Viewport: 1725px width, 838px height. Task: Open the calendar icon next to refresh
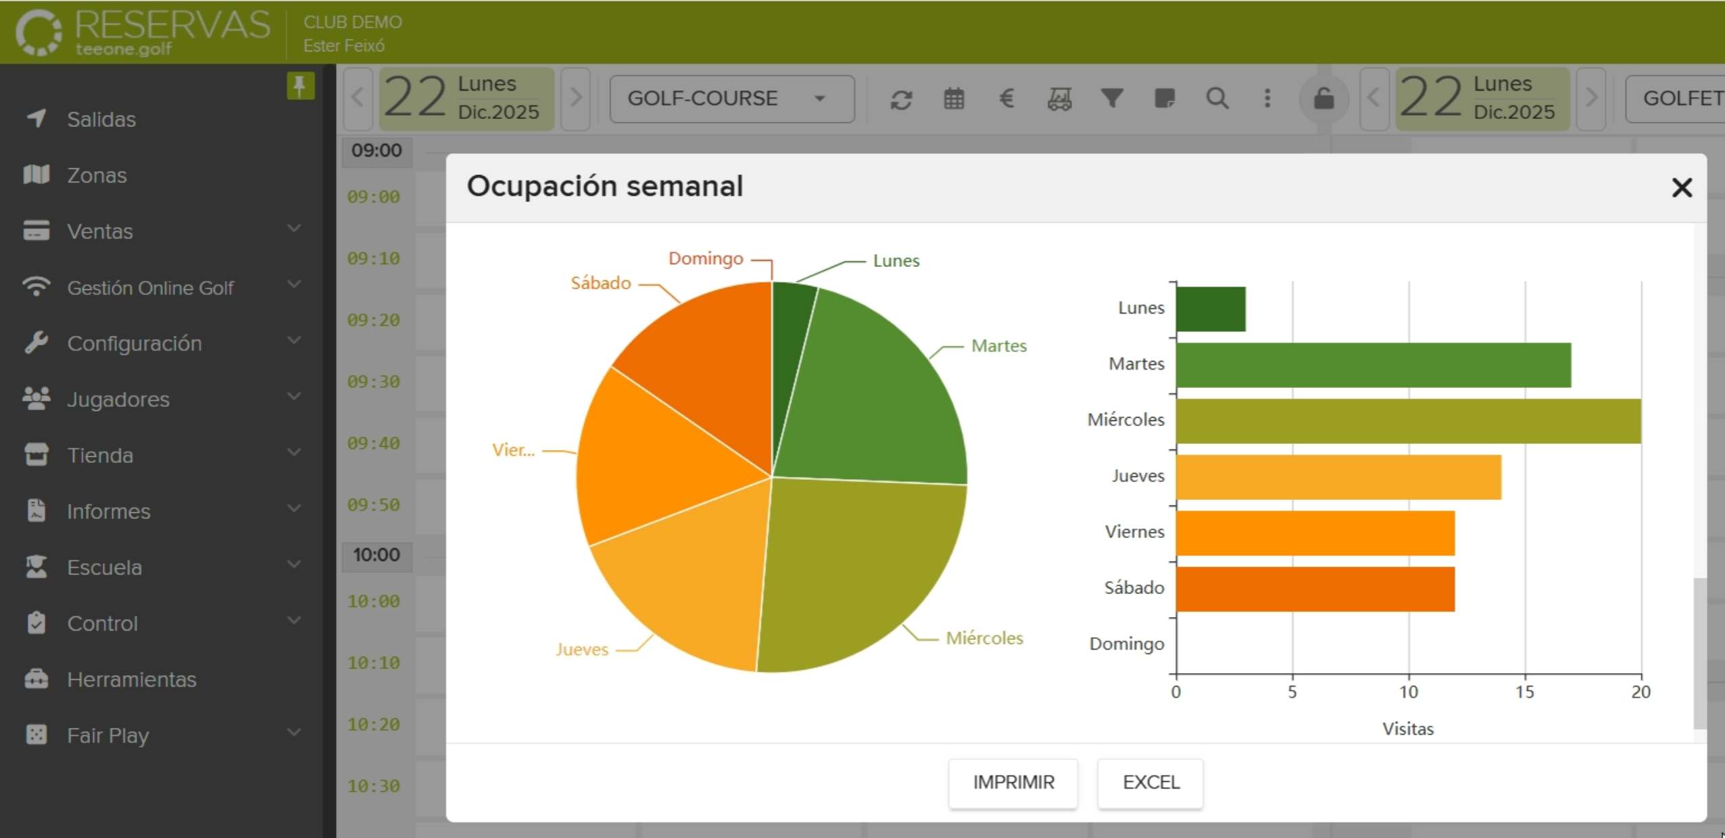954,99
